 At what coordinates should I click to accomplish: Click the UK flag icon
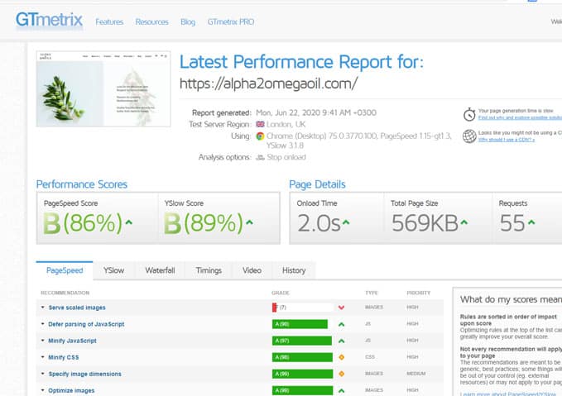click(x=260, y=124)
